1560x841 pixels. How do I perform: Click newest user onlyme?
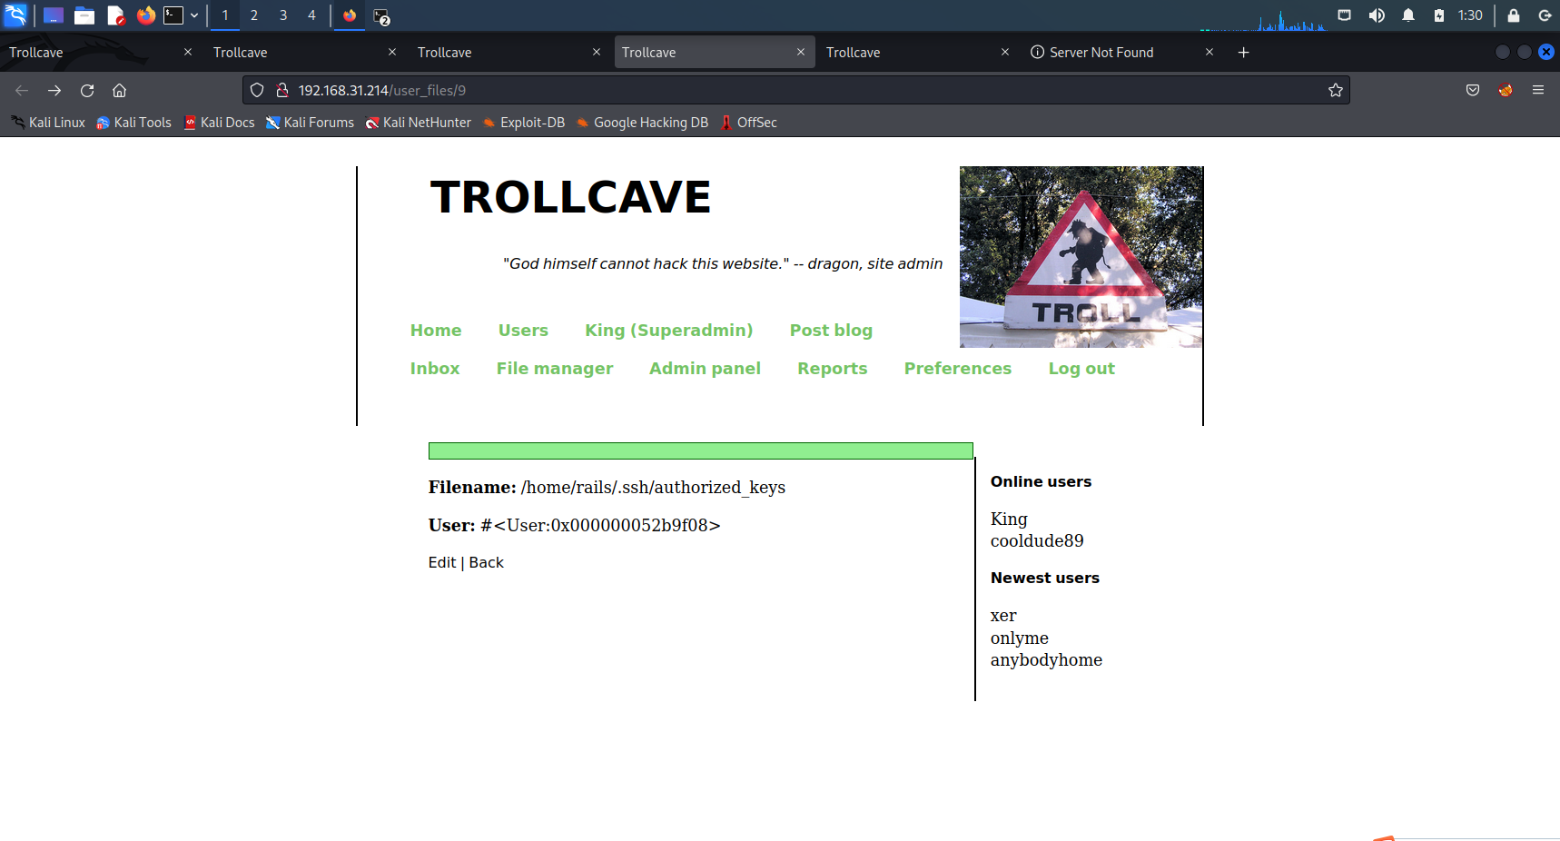1020,638
